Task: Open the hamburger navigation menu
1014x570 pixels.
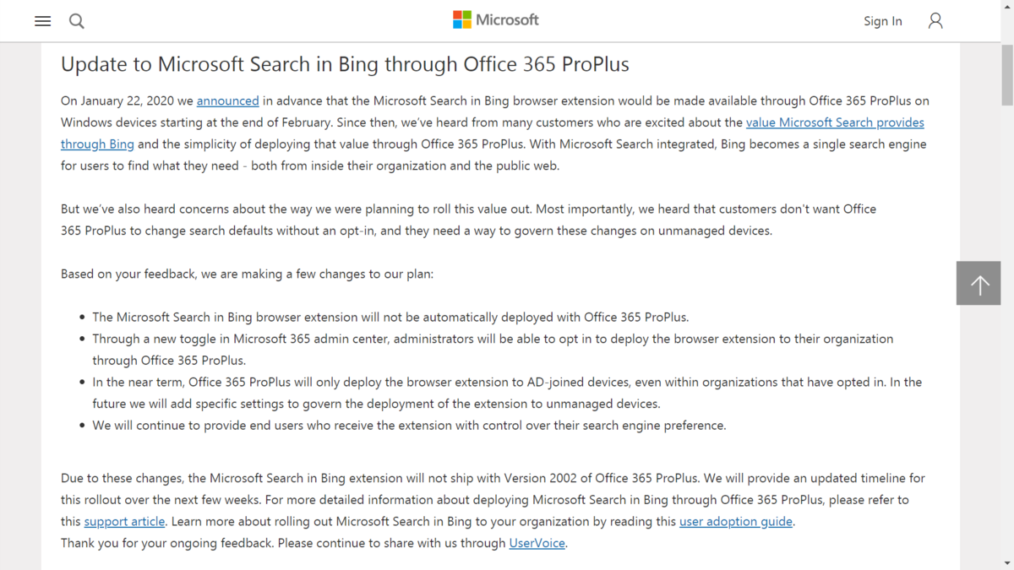Action: click(x=42, y=21)
